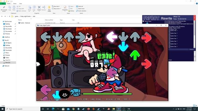Click Paste shortcut in the ribbon
Viewport: 198px width, 111px height.
point(21,11)
